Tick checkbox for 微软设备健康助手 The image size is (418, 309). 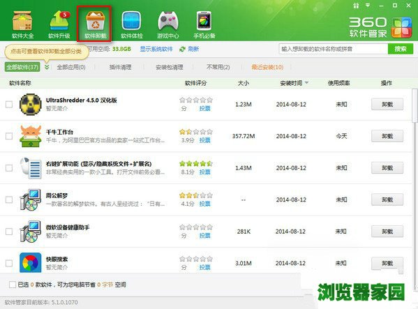tap(9, 231)
